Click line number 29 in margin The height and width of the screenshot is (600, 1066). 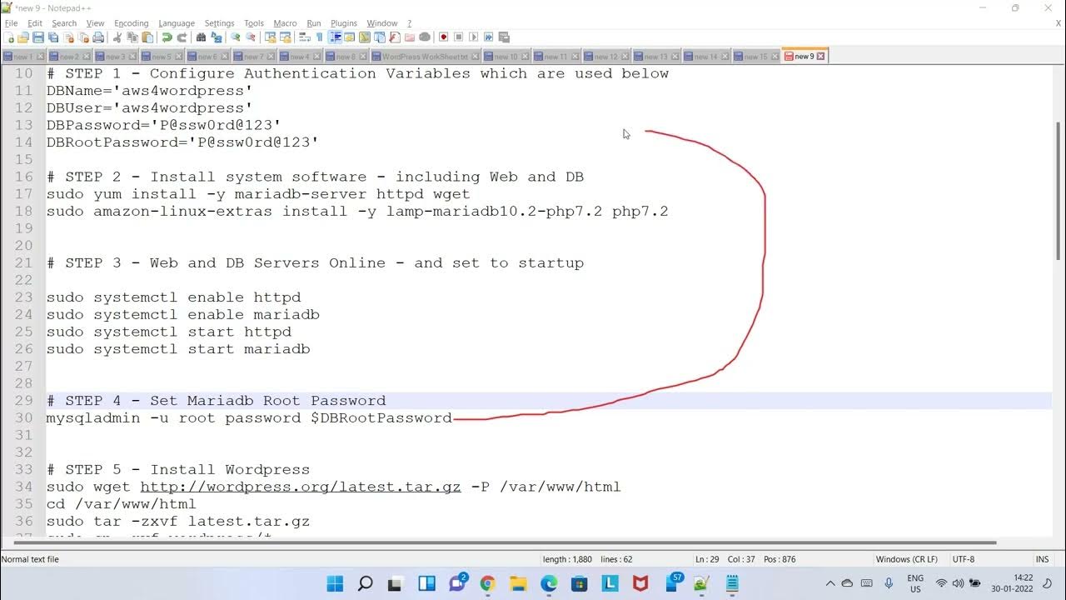[23, 401]
